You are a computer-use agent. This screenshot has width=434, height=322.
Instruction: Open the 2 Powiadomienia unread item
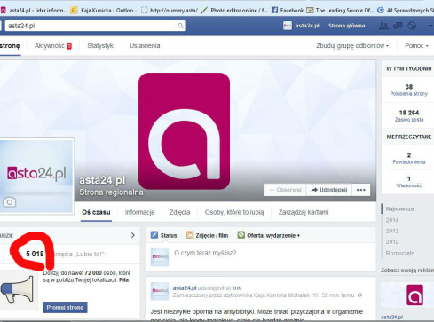pyautogui.click(x=409, y=158)
